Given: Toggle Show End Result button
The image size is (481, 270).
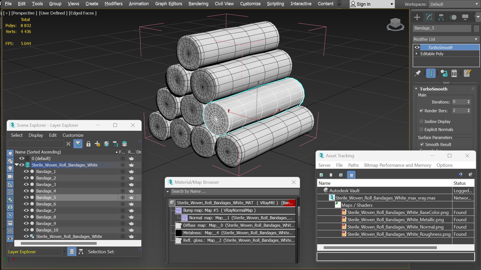Looking at the screenshot, I should tap(431, 73).
